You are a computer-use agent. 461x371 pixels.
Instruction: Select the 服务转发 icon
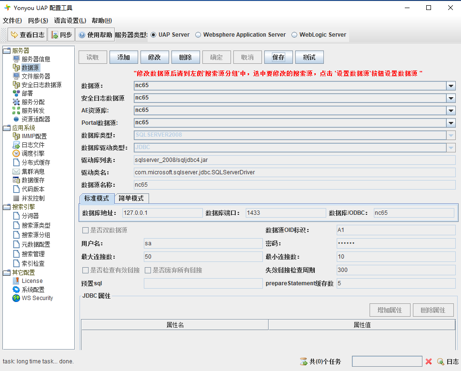(x=16, y=110)
